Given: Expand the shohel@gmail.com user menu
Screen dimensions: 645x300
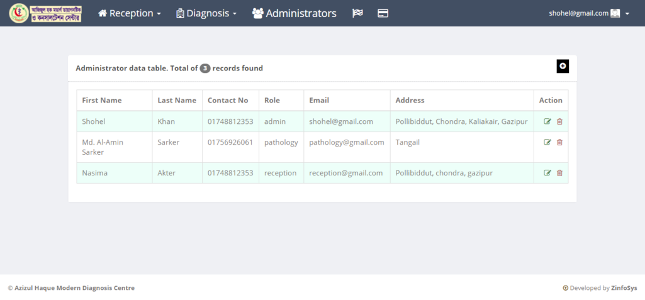Looking at the screenshot, I should click(x=589, y=13).
